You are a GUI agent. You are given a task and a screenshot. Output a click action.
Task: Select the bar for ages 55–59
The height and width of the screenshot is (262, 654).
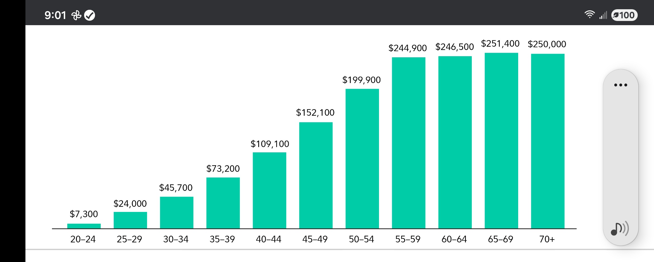point(409,143)
